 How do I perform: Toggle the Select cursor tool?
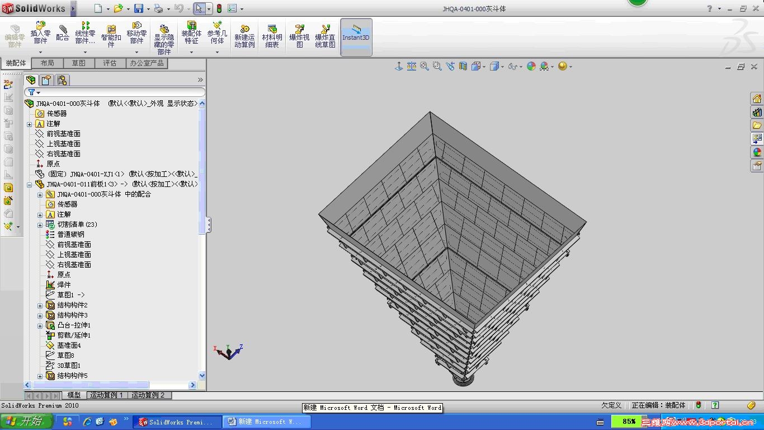click(x=199, y=8)
